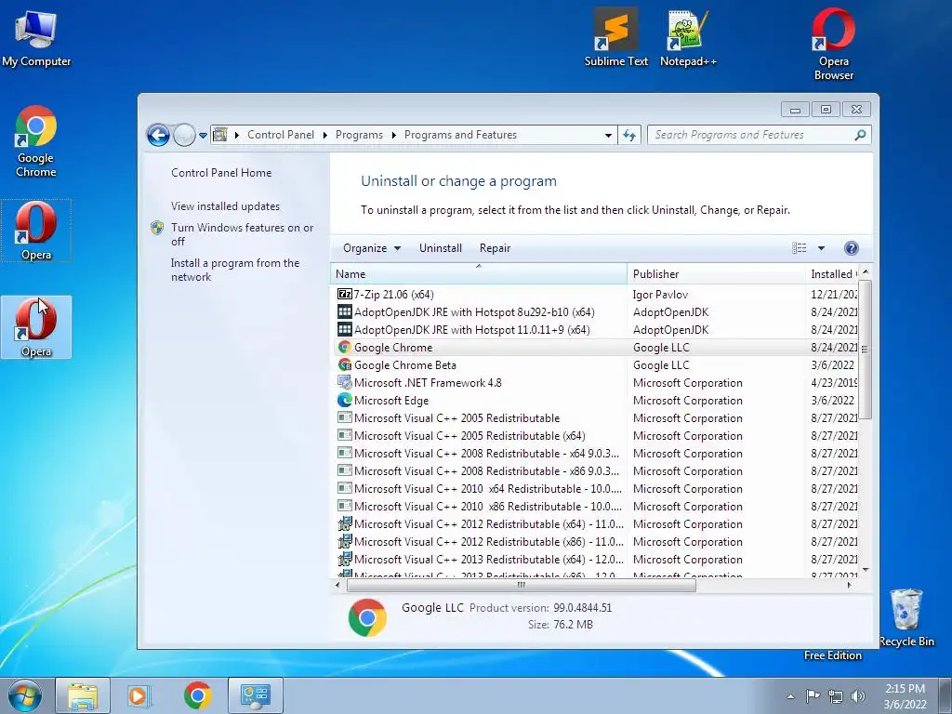Change view using the view icon
This screenshot has width=952, height=714.
point(799,247)
